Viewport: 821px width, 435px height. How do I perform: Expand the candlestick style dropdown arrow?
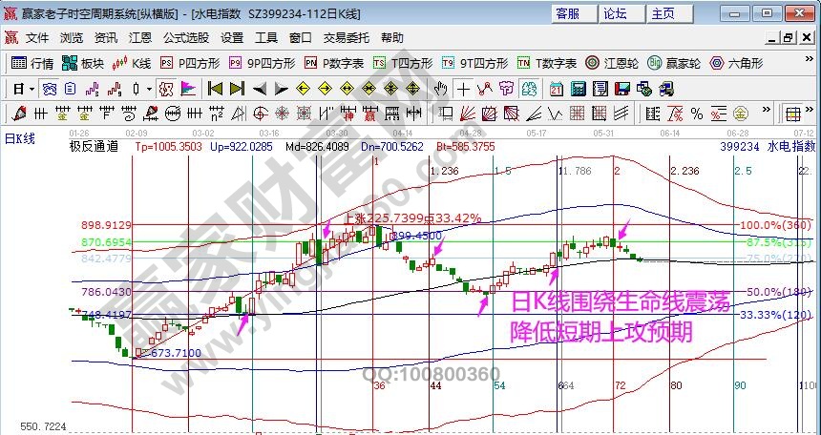point(148,89)
